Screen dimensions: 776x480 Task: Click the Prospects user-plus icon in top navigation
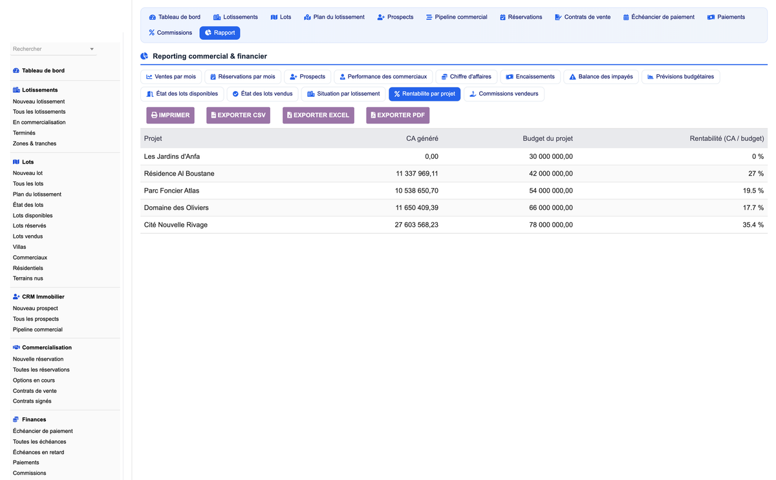click(x=381, y=17)
